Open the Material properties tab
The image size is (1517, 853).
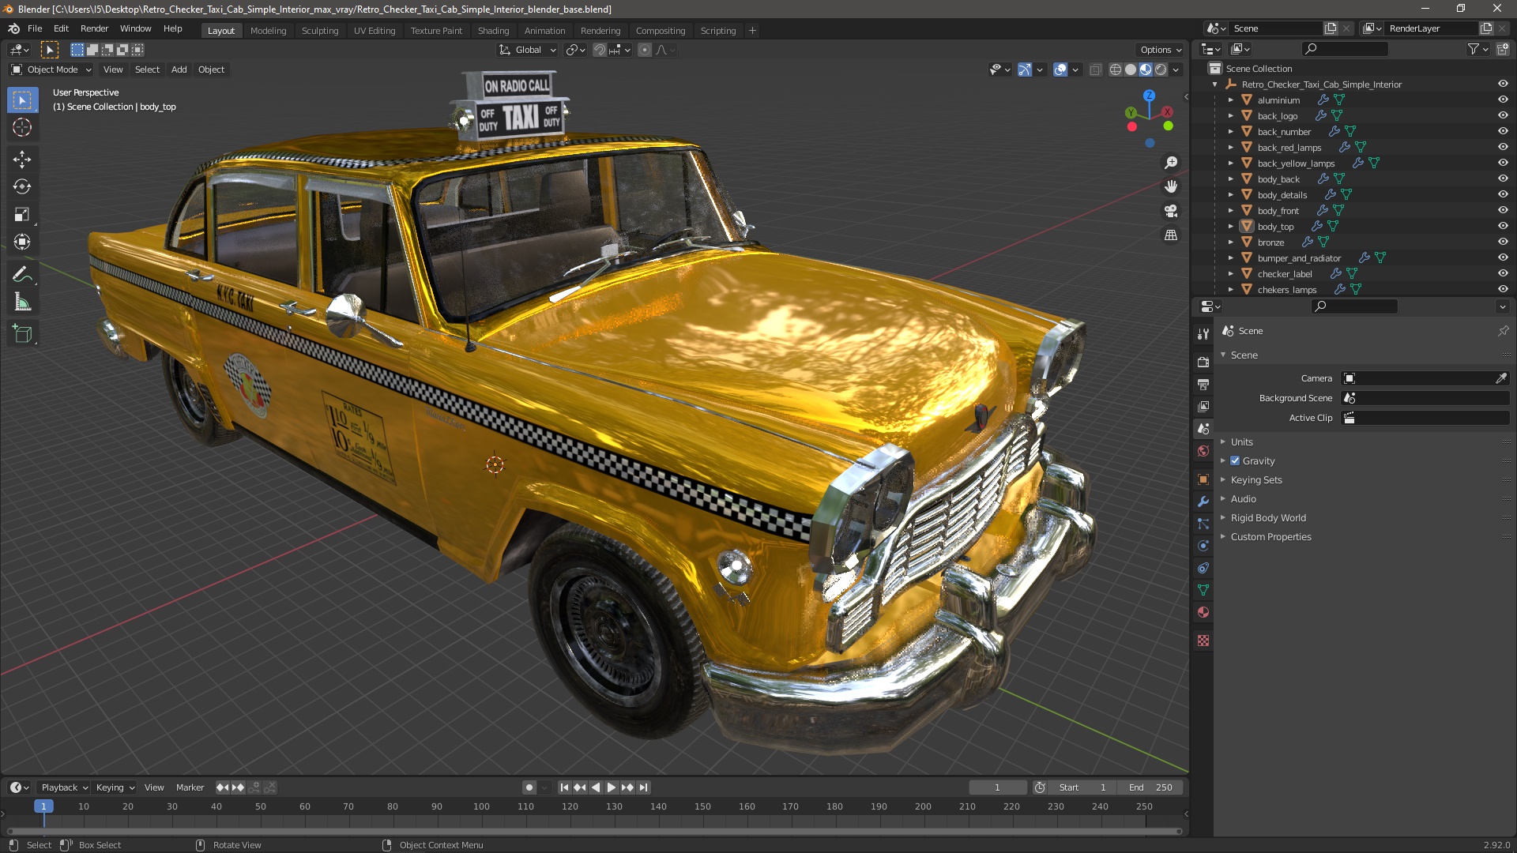[x=1203, y=612]
